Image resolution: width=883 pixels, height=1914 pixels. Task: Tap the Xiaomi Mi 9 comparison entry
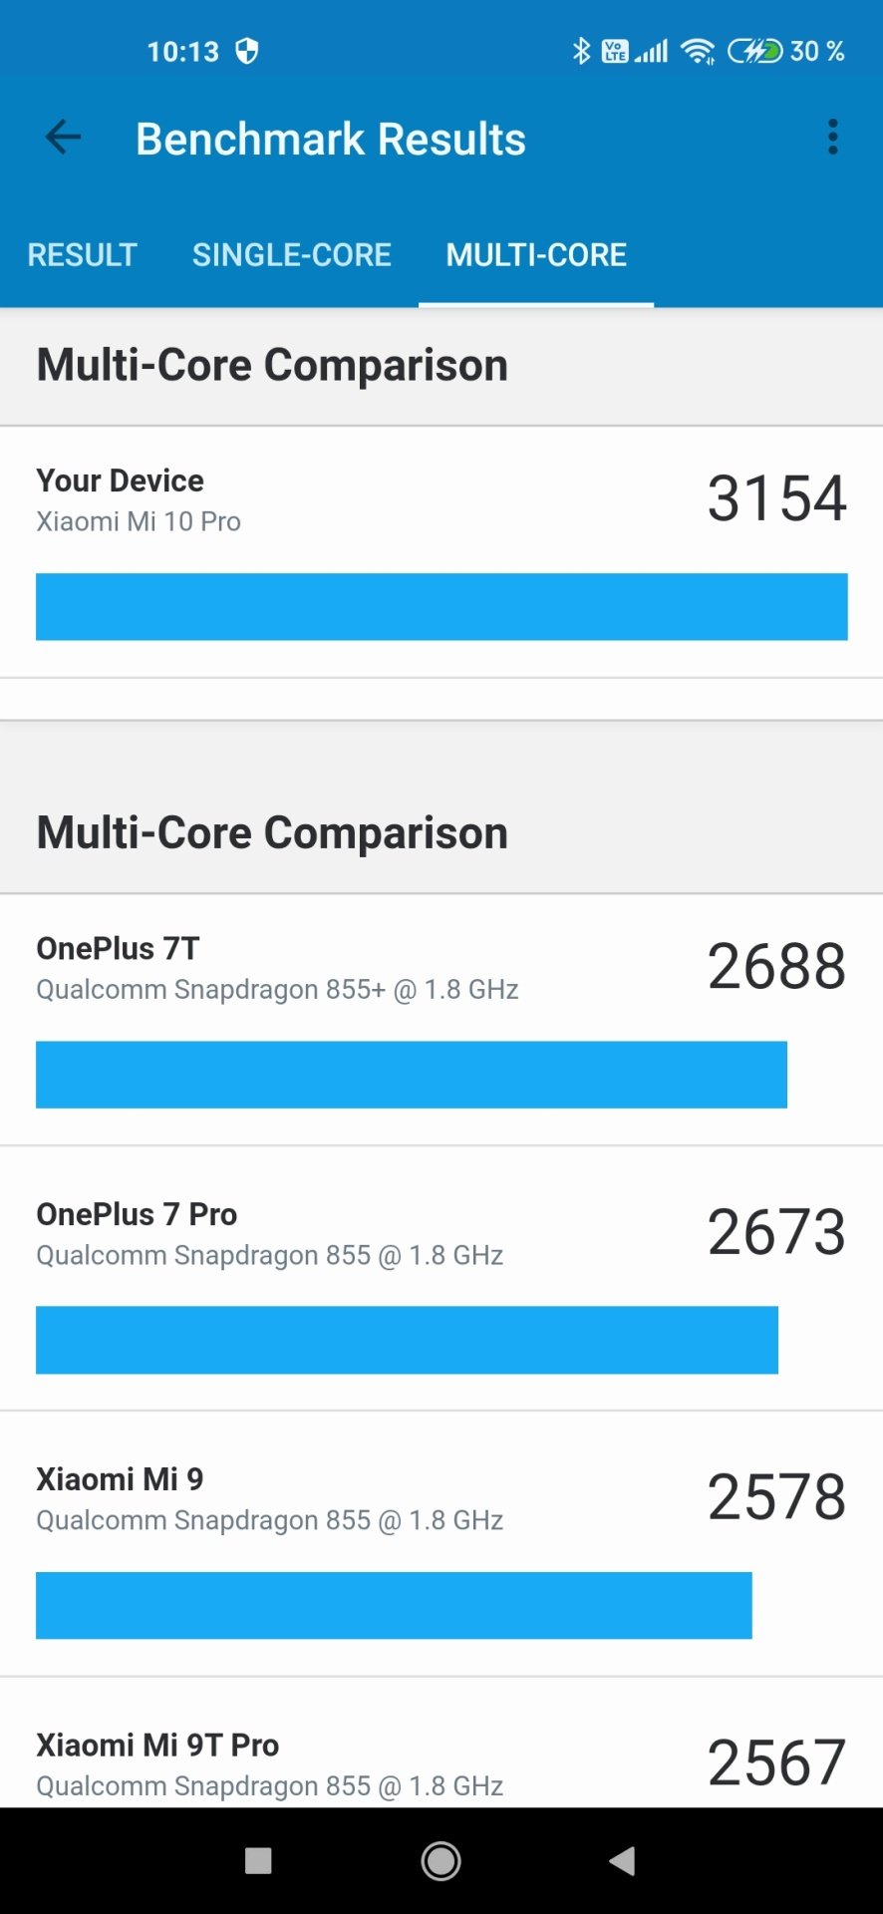[x=441, y=1543]
